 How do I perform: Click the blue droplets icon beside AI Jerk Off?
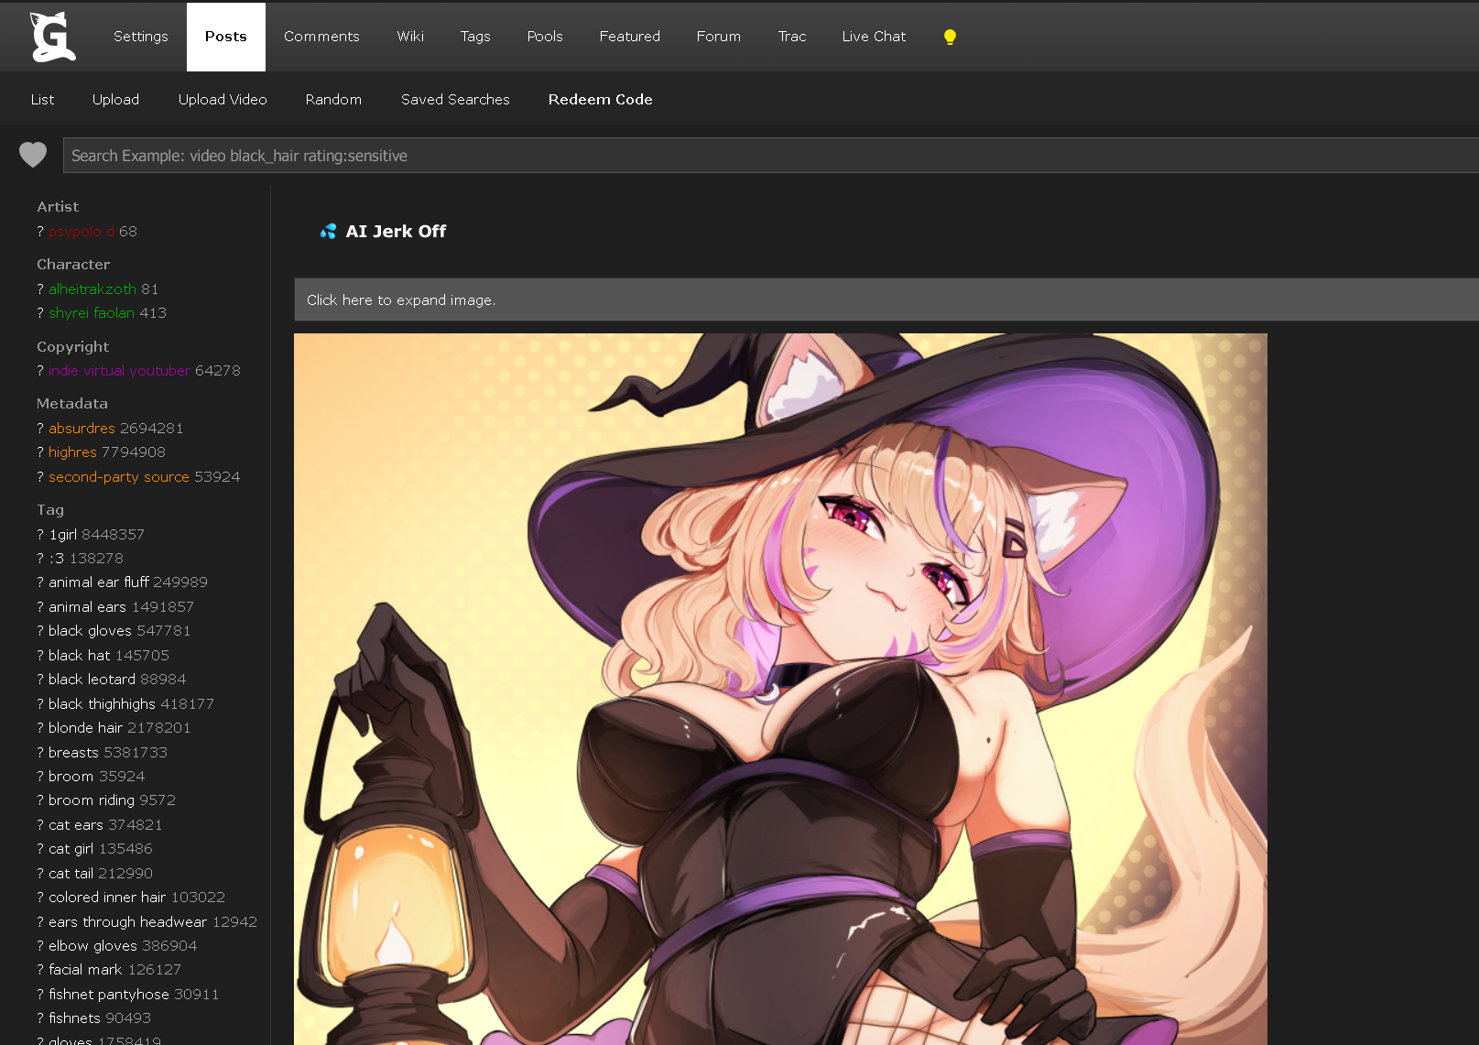(x=328, y=232)
